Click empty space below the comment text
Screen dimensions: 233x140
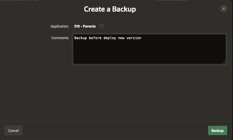tap(149, 54)
